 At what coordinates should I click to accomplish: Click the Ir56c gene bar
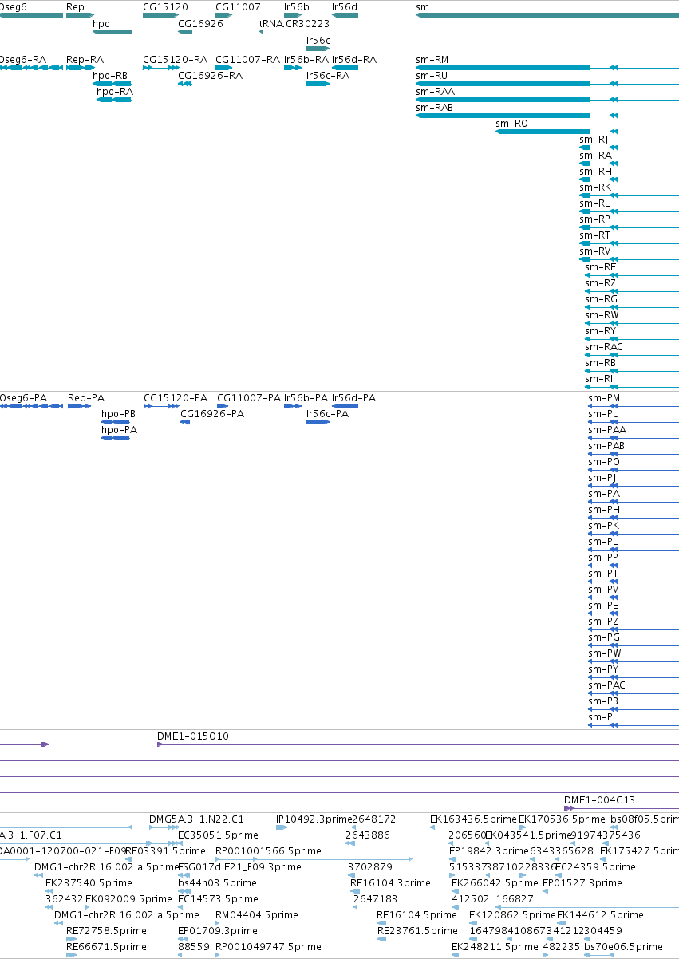click(x=318, y=49)
